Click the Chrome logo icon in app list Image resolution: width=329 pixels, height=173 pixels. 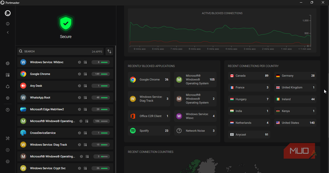(x=23, y=74)
